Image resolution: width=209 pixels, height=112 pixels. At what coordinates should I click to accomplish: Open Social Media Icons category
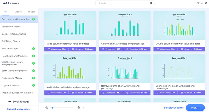(19, 27)
